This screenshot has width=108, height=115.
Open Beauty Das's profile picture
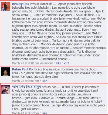pos(6,6)
